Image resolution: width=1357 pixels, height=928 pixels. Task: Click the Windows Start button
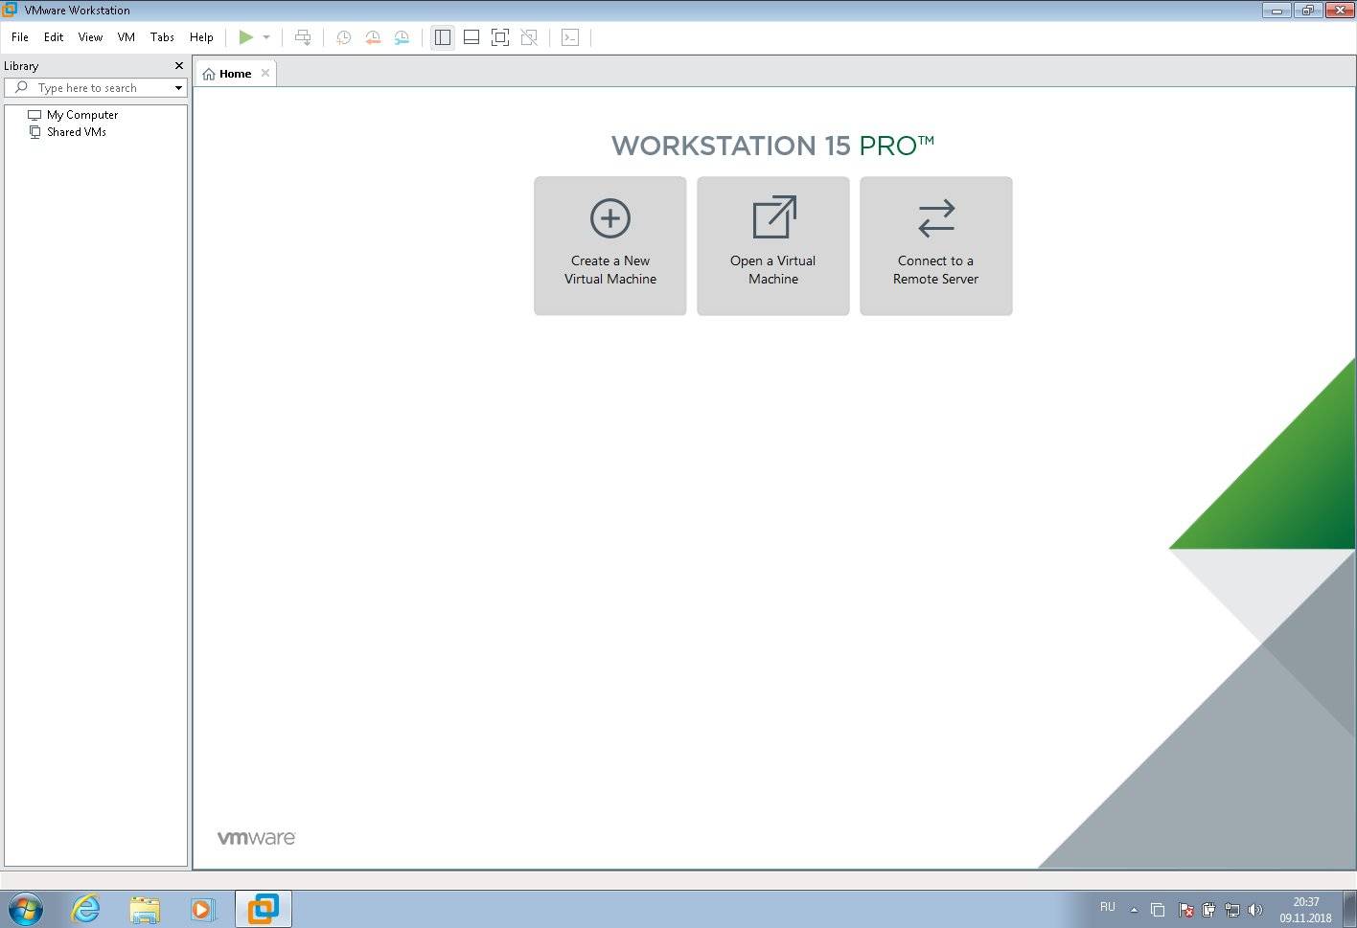click(x=26, y=909)
